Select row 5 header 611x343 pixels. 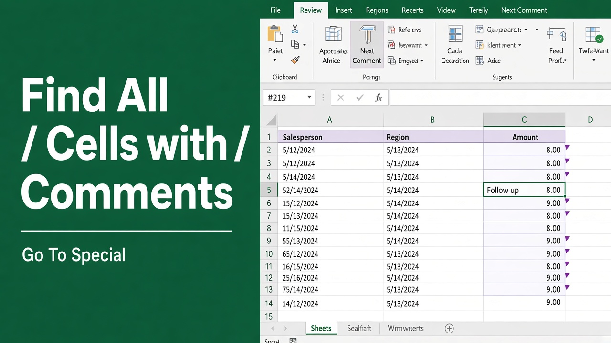click(269, 190)
